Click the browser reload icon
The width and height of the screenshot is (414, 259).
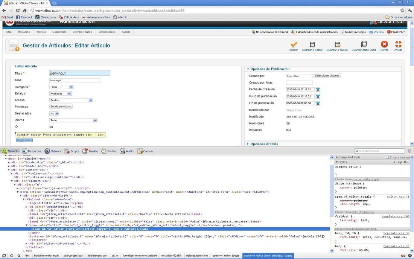[x=18, y=11]
